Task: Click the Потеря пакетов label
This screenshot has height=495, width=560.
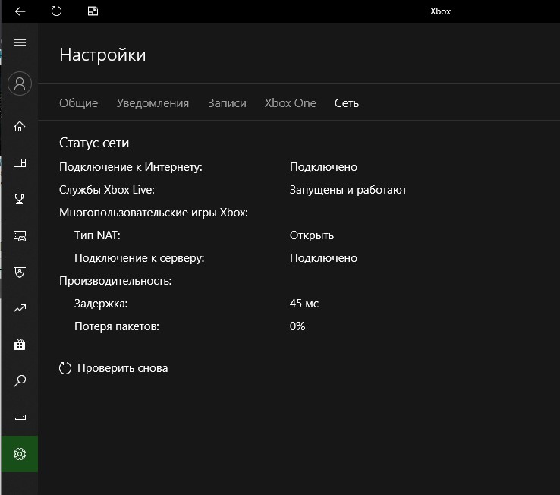Action: coord(117,326)
